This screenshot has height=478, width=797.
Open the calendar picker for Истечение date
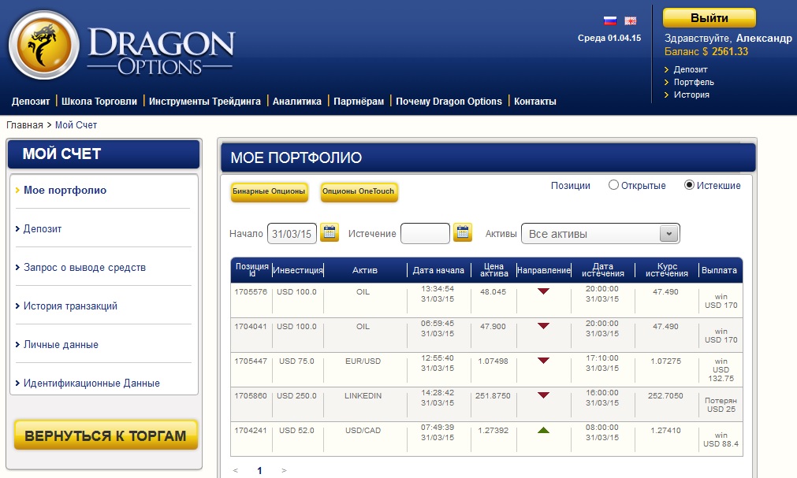pyautogui.click(x=463, y=232)
